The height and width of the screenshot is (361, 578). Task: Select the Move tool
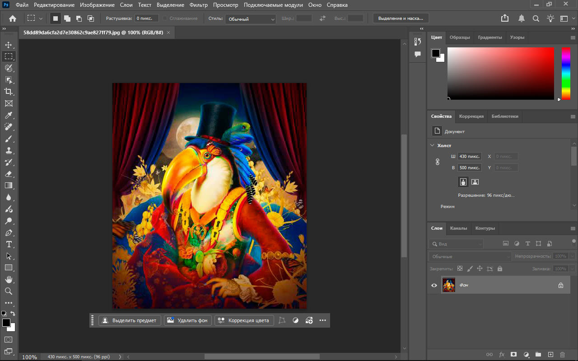coord(9,45)
